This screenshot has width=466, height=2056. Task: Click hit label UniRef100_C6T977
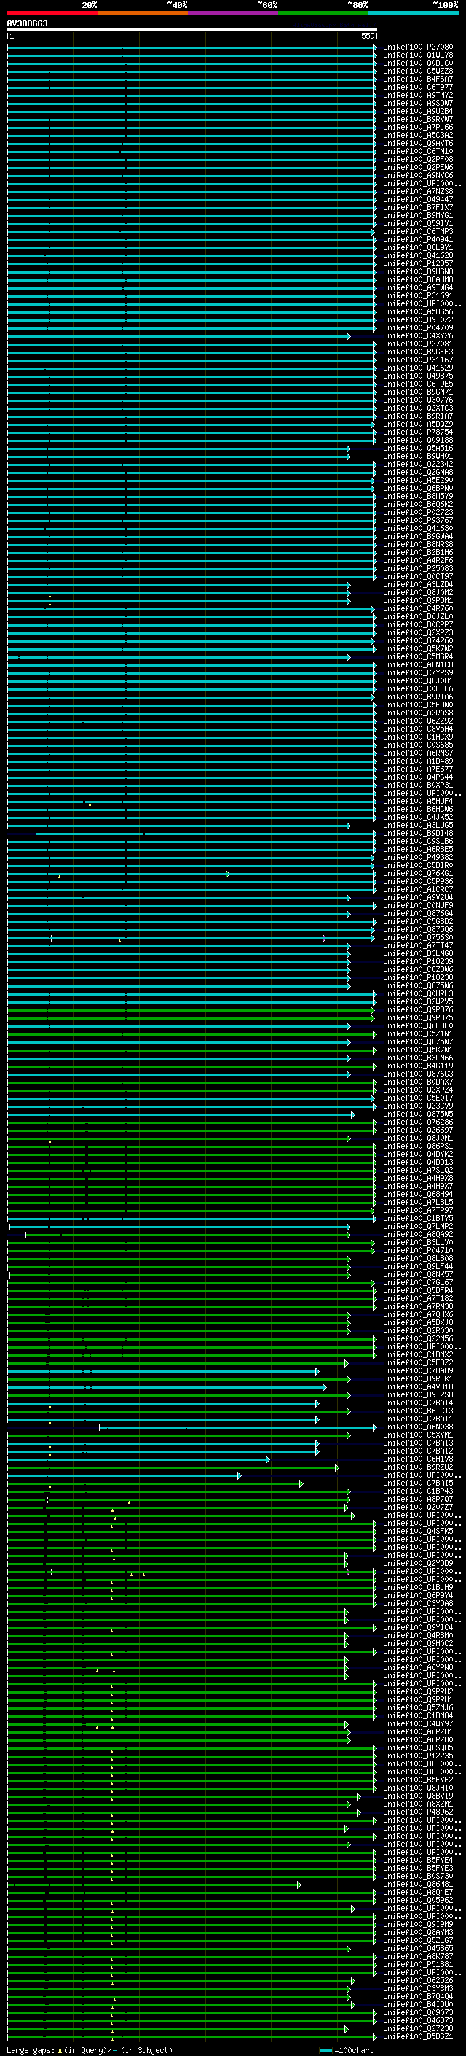[418, 87]
